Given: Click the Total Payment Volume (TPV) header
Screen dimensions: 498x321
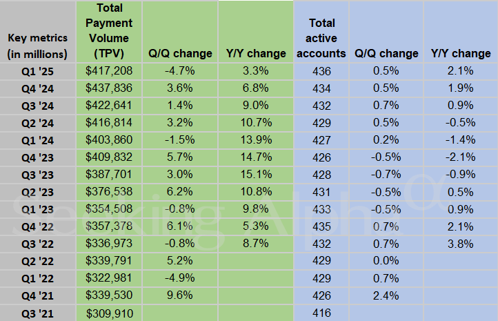Looking at the screenshot, I should 109,31.
